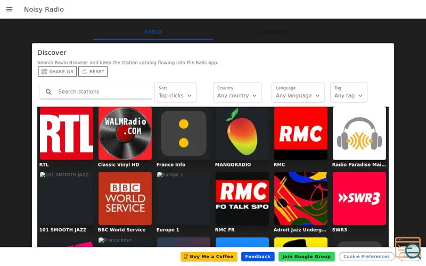The height and width of the screenshot is (266, 426).
Task: Open the Classic Vinyl HD station artwork
Action: [125, 134]
